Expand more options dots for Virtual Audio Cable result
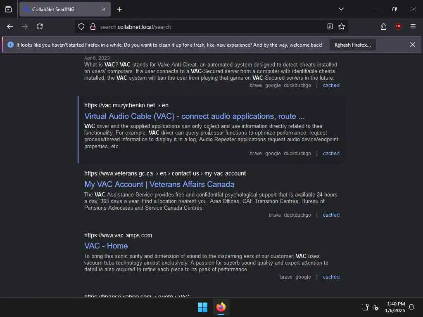The image size is (423, 317). click(317, 154)
